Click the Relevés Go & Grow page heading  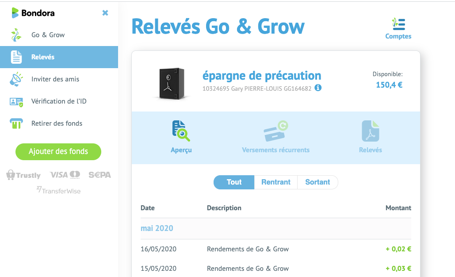218,27
